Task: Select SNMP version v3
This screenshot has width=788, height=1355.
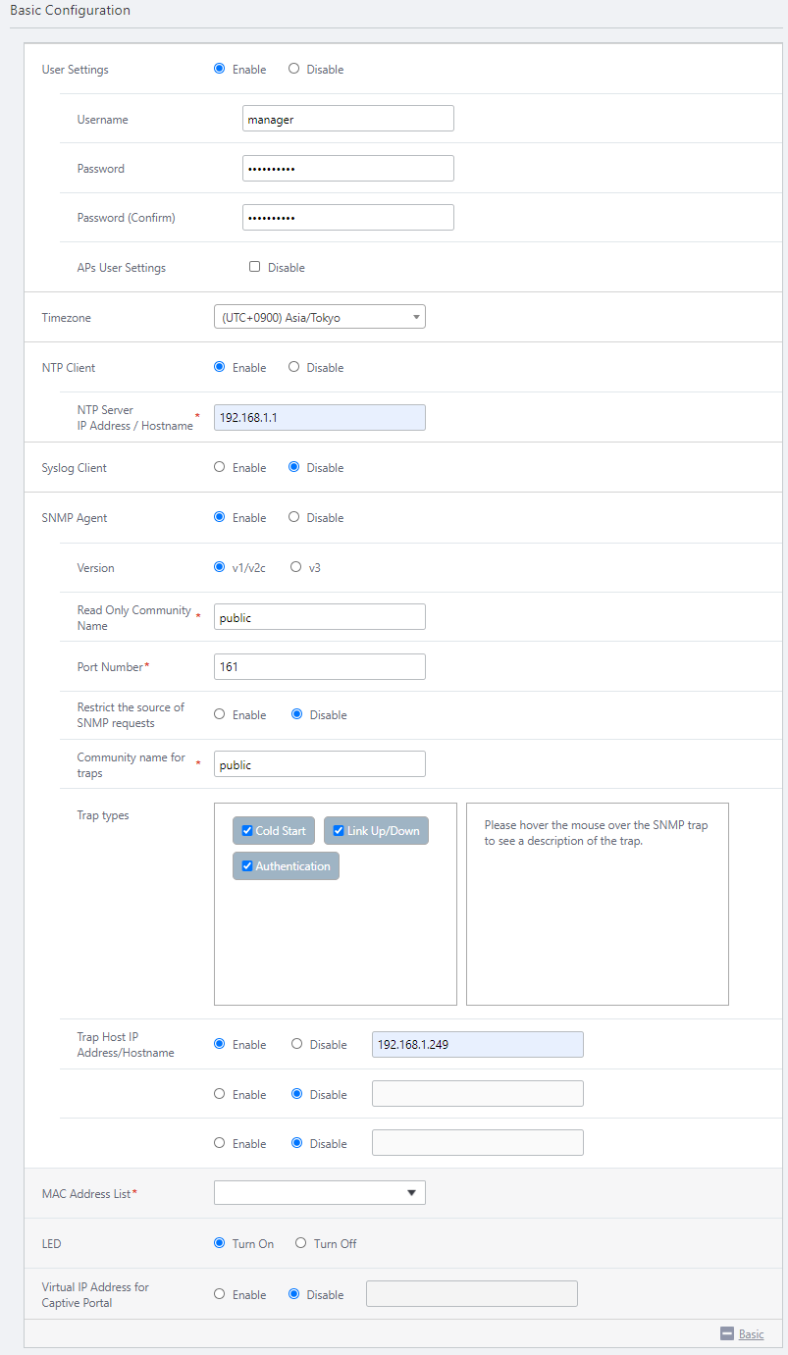Action: click(x=296, y=567)
